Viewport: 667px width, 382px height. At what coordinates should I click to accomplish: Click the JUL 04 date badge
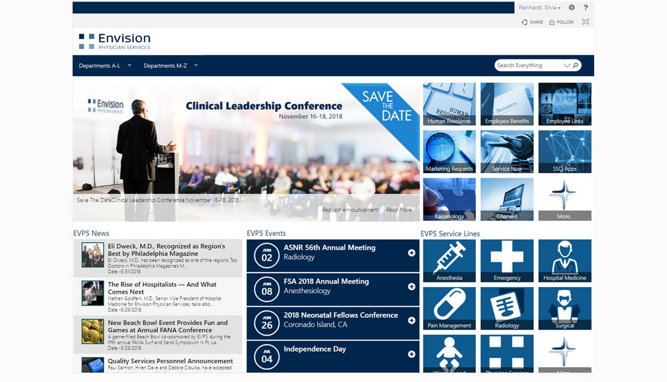pos(267,357)
